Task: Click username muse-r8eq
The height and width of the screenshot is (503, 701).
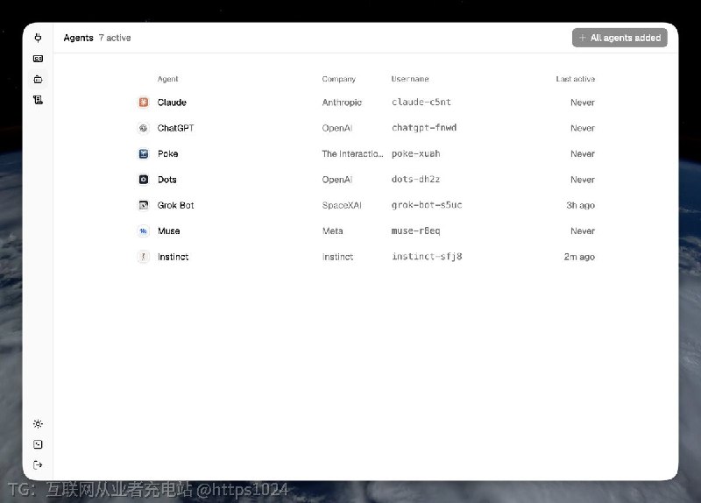Action: pos(415,230)
